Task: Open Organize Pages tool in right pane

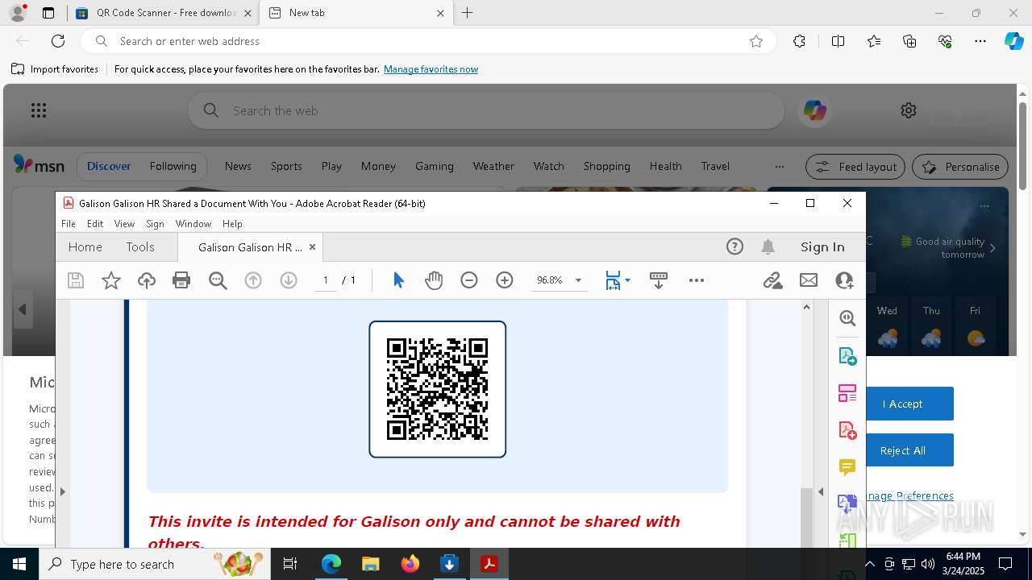Action: [x=847, y=393]
